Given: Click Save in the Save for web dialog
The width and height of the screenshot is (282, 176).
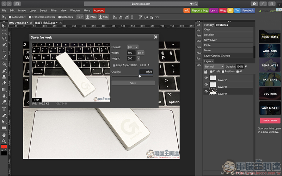Looking at the screenshot, I should pos(133,83).
